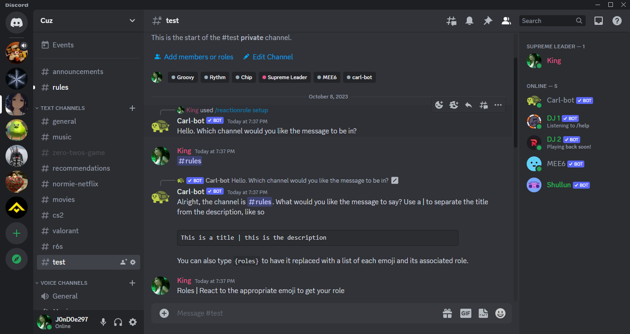
Task: Click the Edit Channel link
Action: (x=273, y=57)
